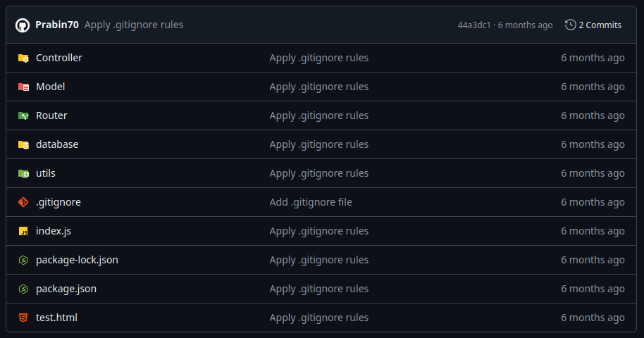The height and width of the screenshot is (338, 644).
Task: Click the database folder icon
Action: pos(23,144)
